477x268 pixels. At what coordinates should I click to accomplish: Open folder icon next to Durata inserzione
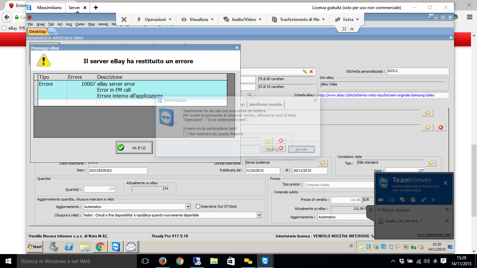[x=323, y=163]
